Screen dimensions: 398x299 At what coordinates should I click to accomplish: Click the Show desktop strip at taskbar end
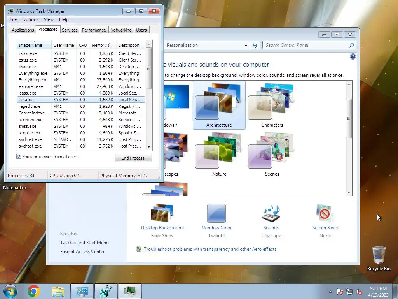click(395, 291)
